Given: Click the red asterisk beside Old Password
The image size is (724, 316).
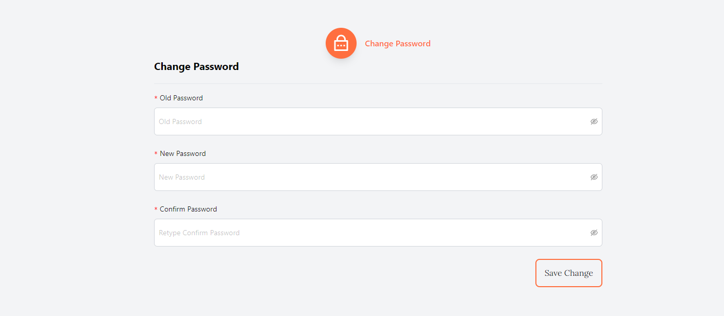Looking at the screenshot, I should tap(156, 98).
